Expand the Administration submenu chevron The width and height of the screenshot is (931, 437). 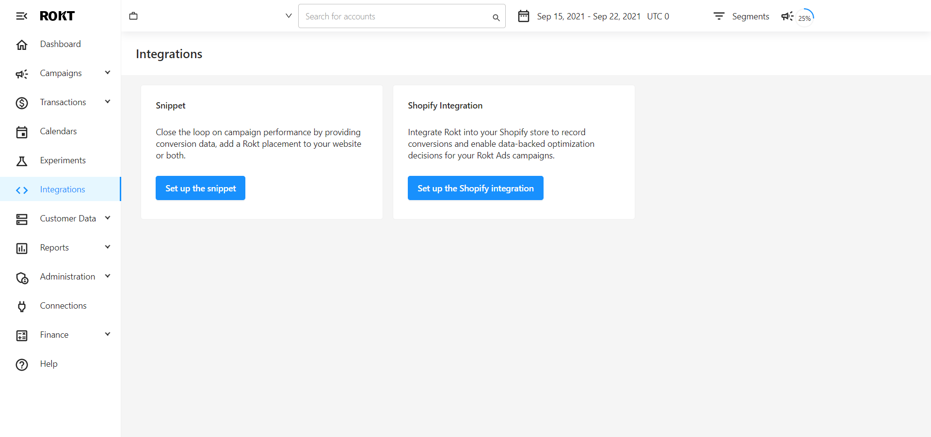108,276
